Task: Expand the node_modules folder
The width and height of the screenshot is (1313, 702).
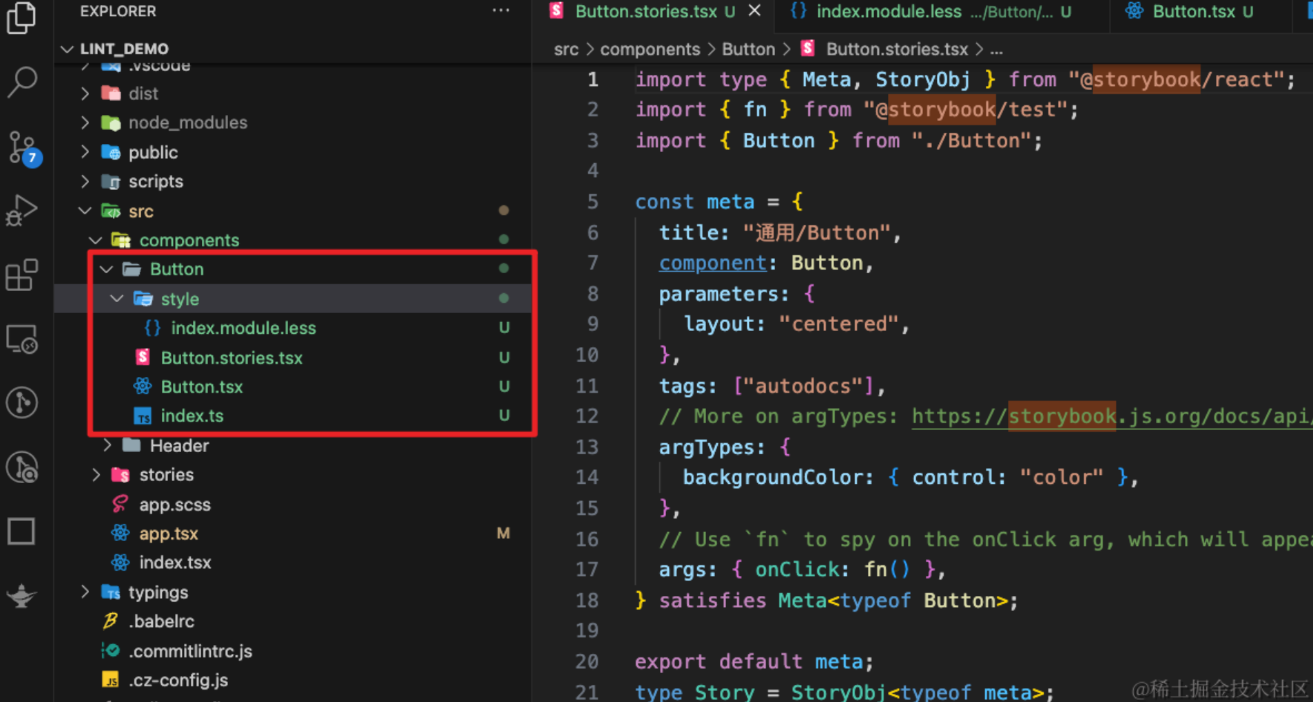Action: pos(85,123)
